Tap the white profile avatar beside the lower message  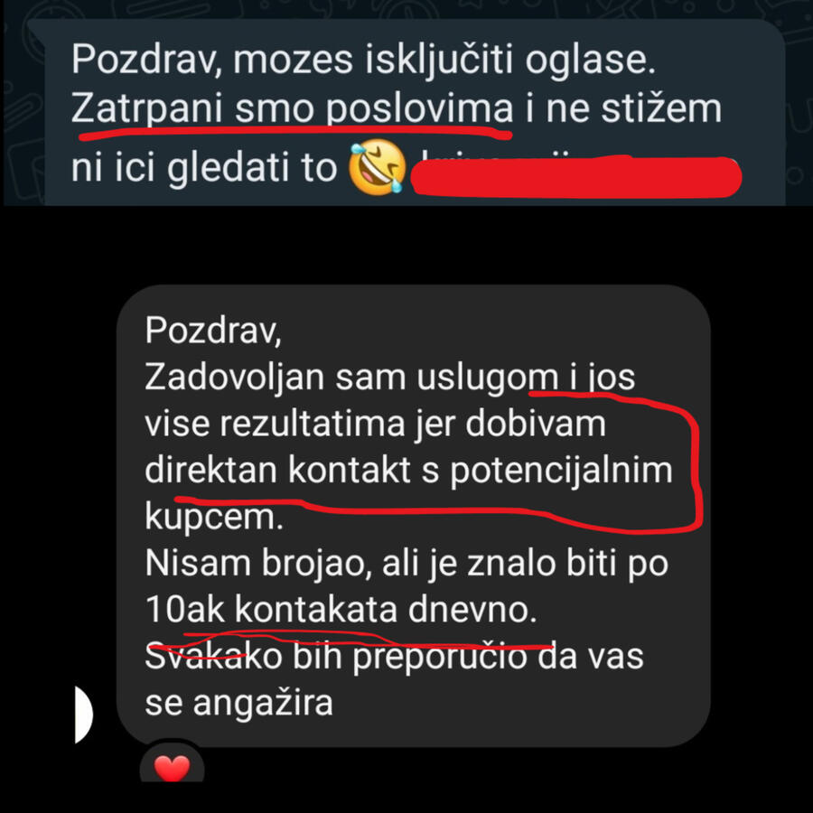[x=83, y=715]
